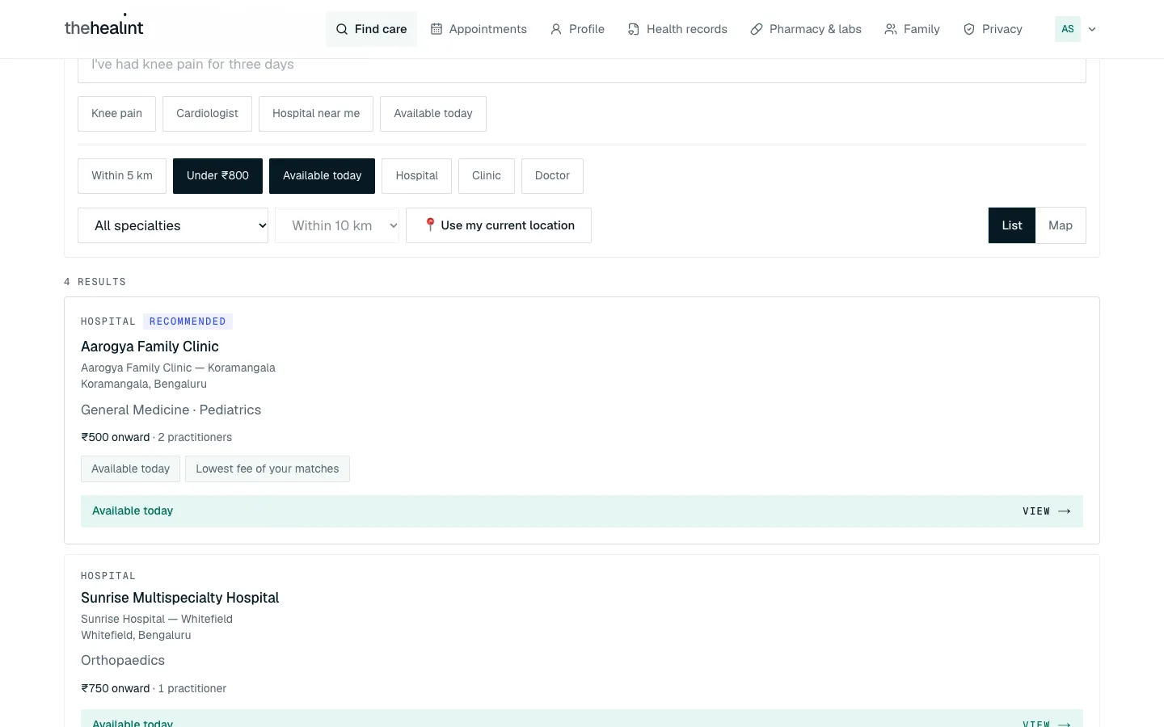The height and width of the screenshot is (727, 1164).
Task: Click the Family people icon
Action: pyautogui.click(x=891, y=29)
